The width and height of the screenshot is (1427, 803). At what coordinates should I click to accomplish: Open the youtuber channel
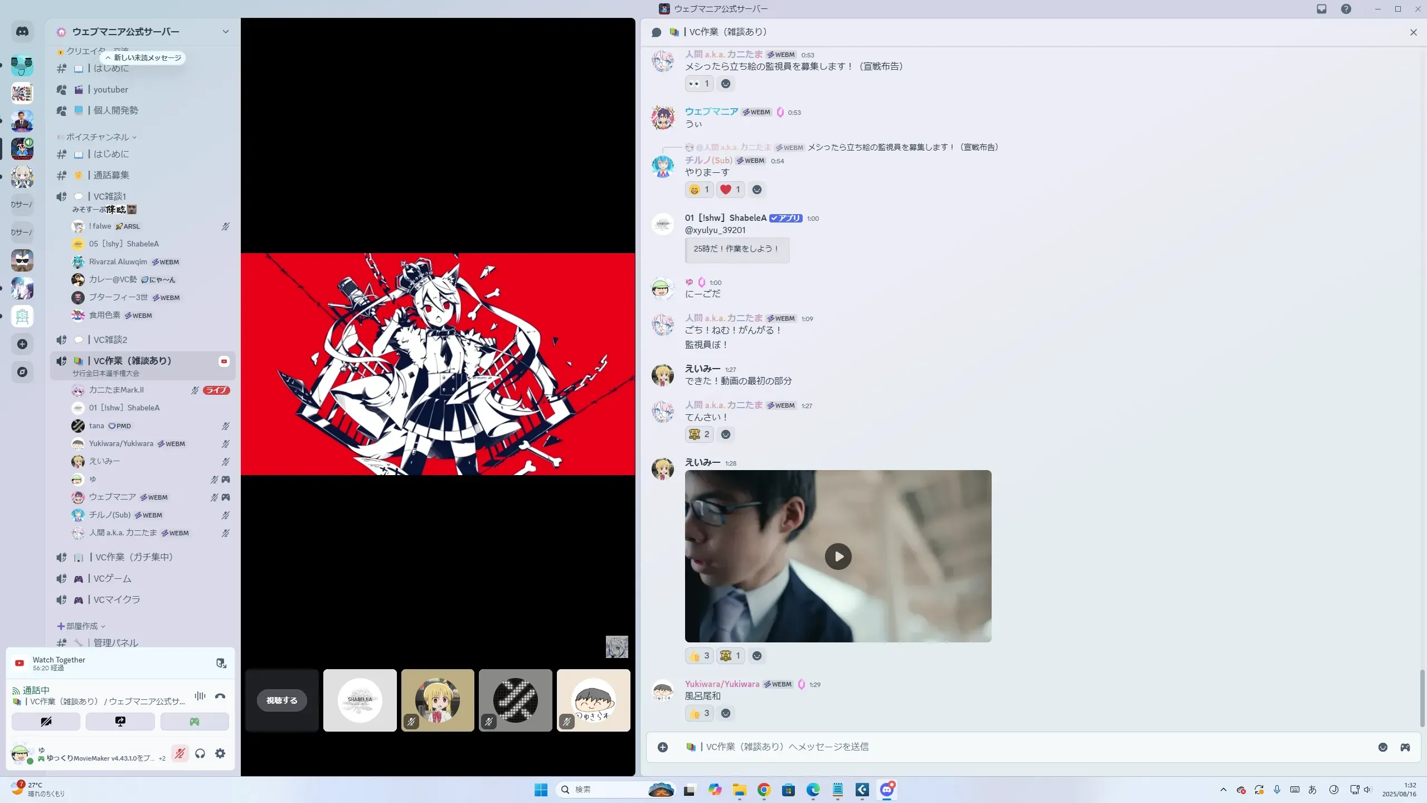click(x=110, y=90)
